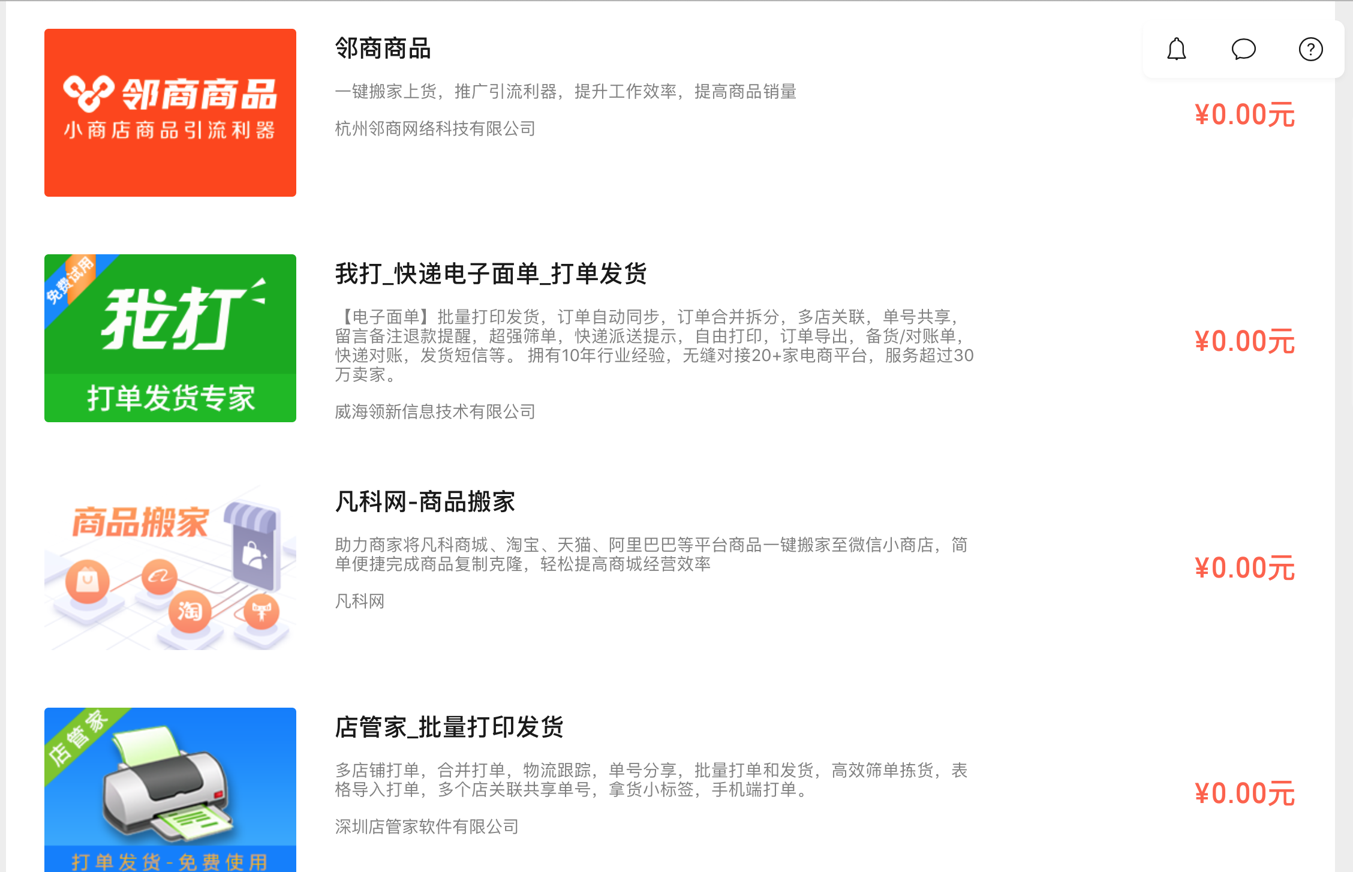Open the help question mark icon
Viewport: 1353px width, 872px height.
1310,49
